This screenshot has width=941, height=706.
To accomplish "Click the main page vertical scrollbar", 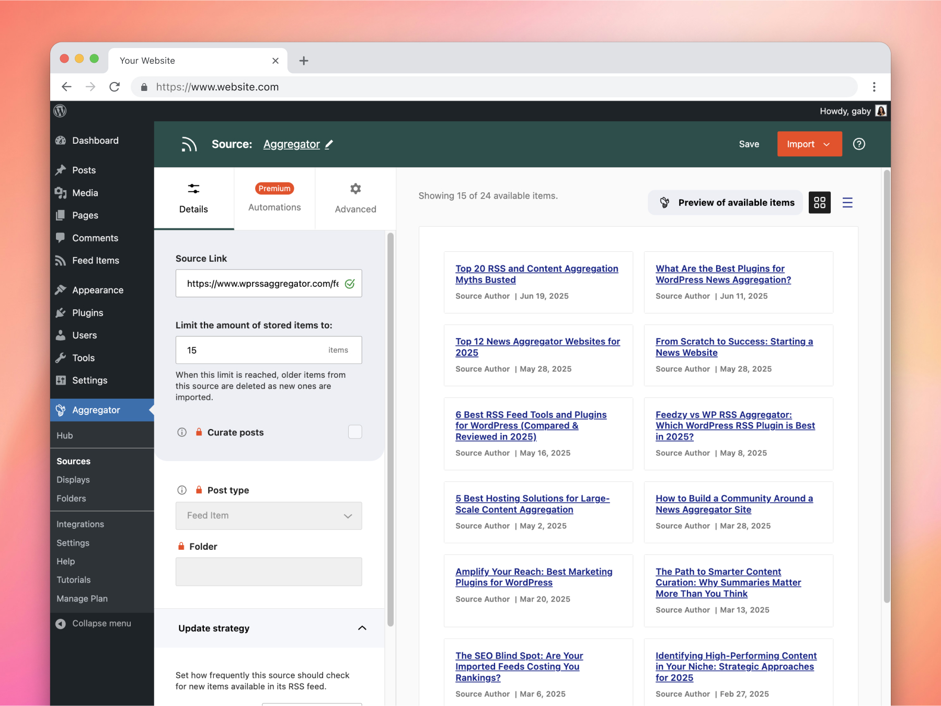I will [886, 387].
